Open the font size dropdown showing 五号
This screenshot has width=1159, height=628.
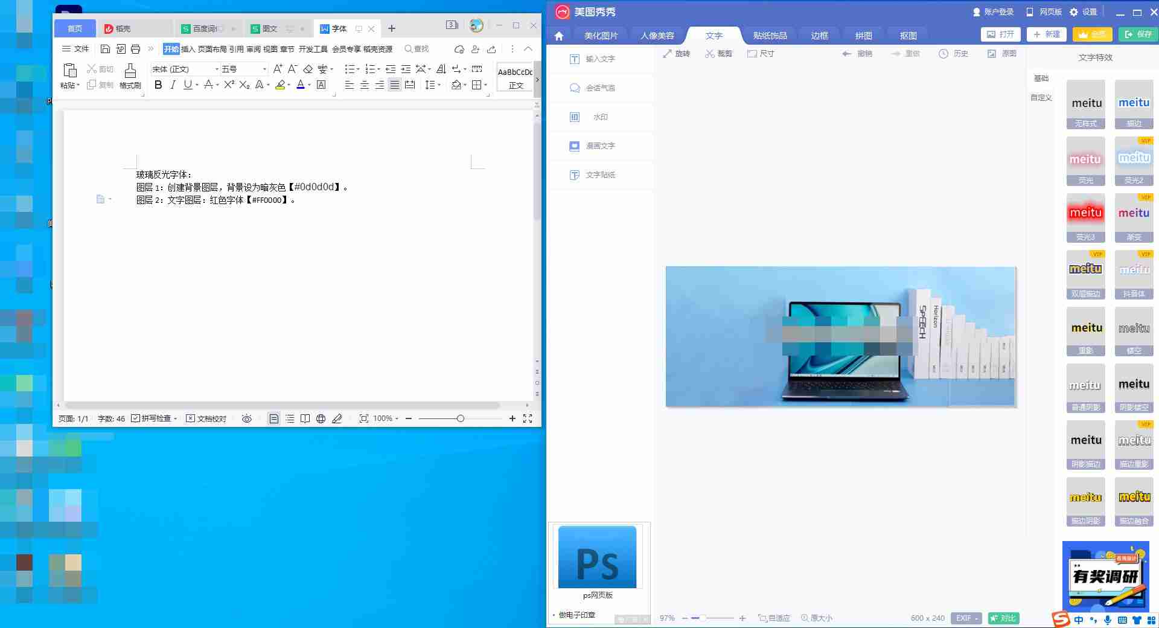(x=264, y=69)
